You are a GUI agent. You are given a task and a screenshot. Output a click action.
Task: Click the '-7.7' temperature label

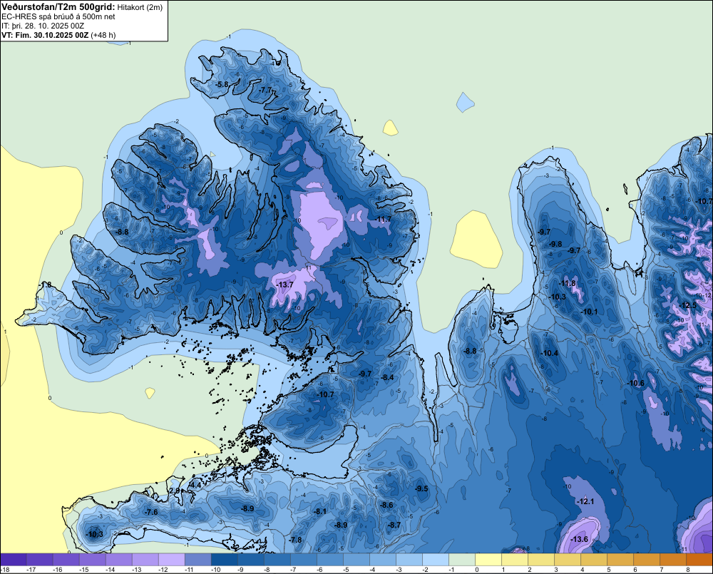click(x=265, y=90)
